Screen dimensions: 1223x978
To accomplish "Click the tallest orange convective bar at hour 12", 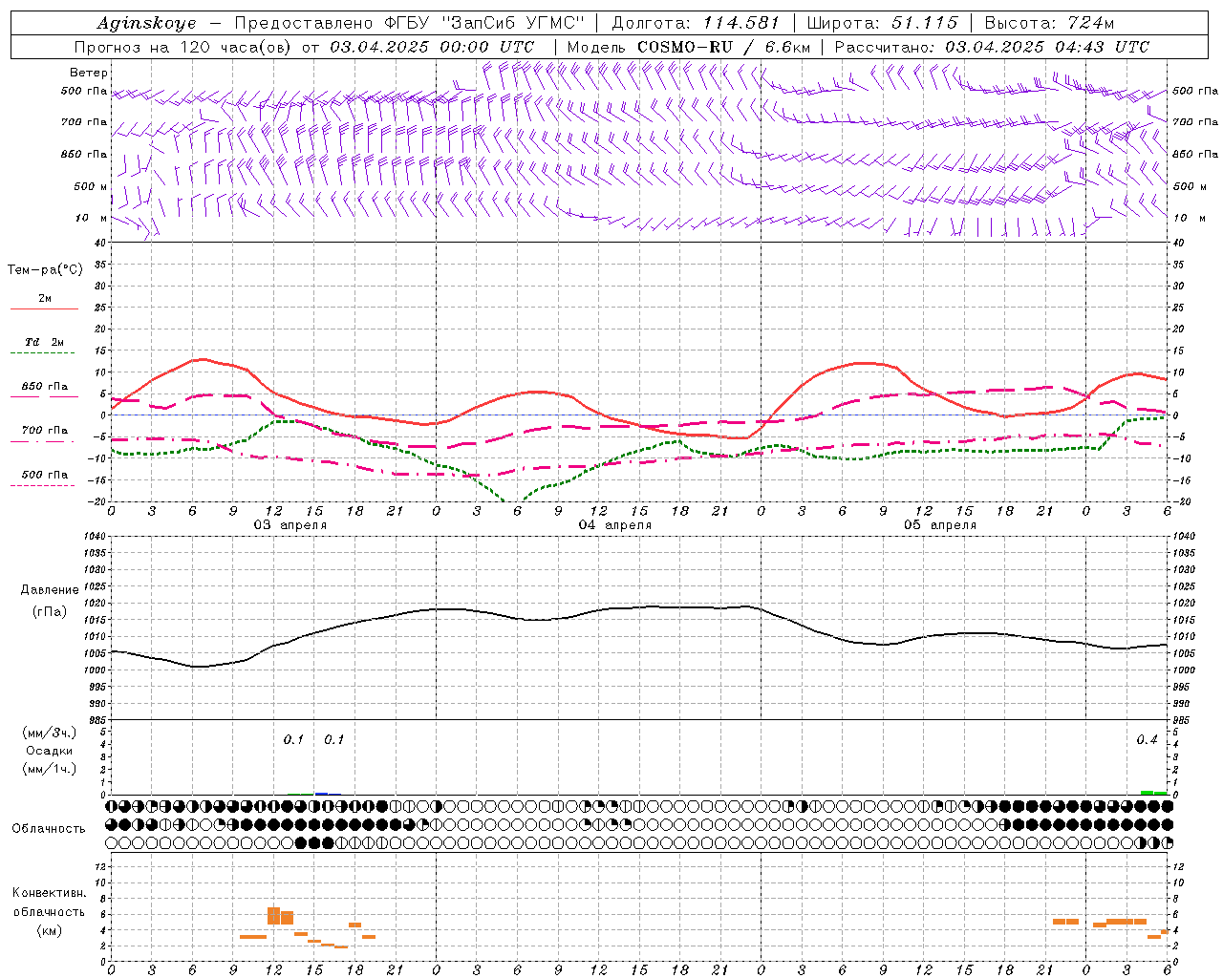I will tap(273, 915).
